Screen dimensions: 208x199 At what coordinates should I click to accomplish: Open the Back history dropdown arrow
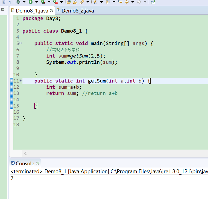[x=133, y=2]
